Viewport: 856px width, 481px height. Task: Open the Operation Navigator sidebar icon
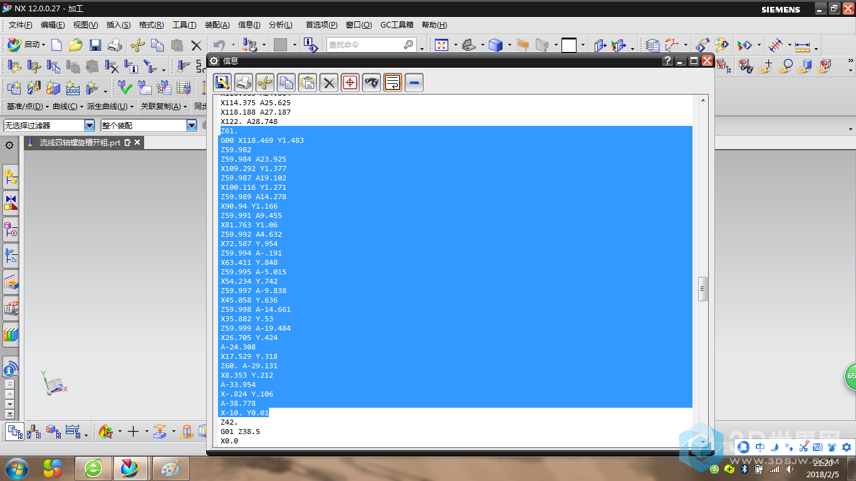(x=11, y=255)
